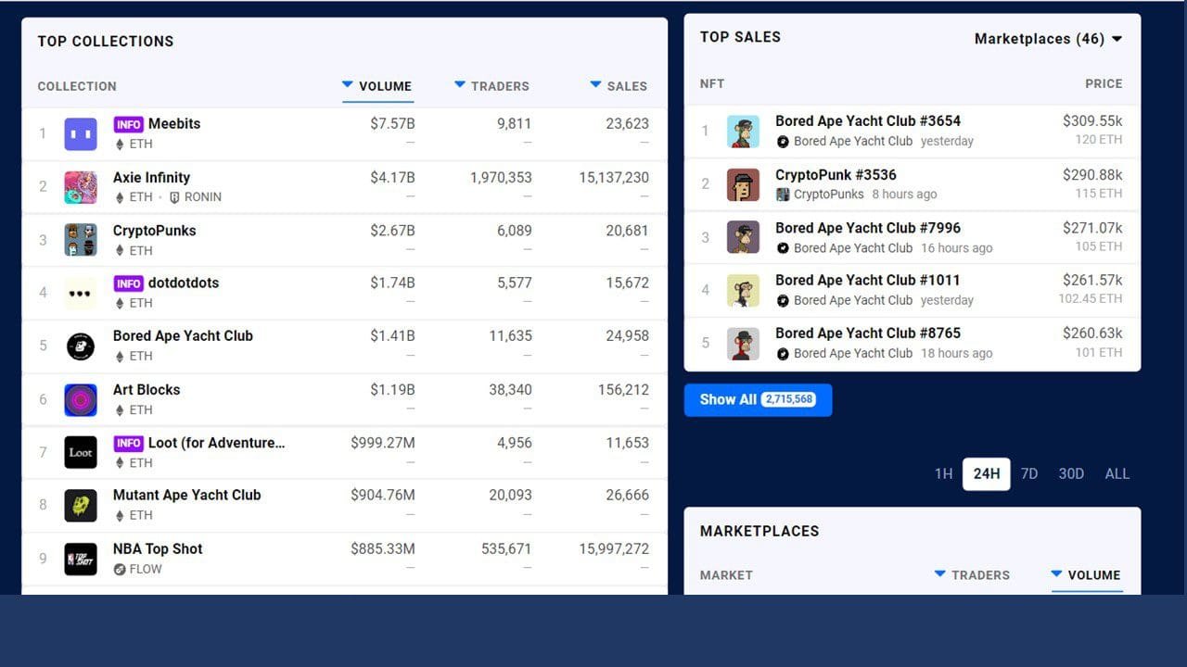Click the Art Blocks collection icon
1187x667 pixels.
point(81,399)
